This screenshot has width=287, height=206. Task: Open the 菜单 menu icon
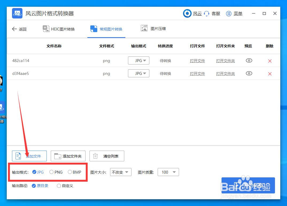(x=228, y=14)
